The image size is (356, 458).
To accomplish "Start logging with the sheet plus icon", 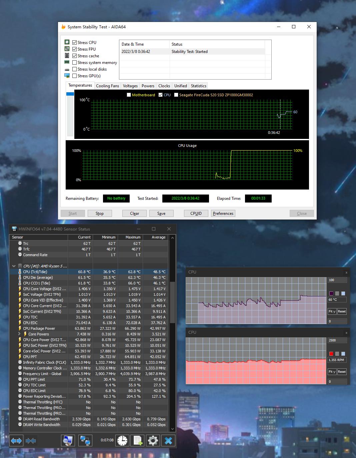I will coord(138,440).
